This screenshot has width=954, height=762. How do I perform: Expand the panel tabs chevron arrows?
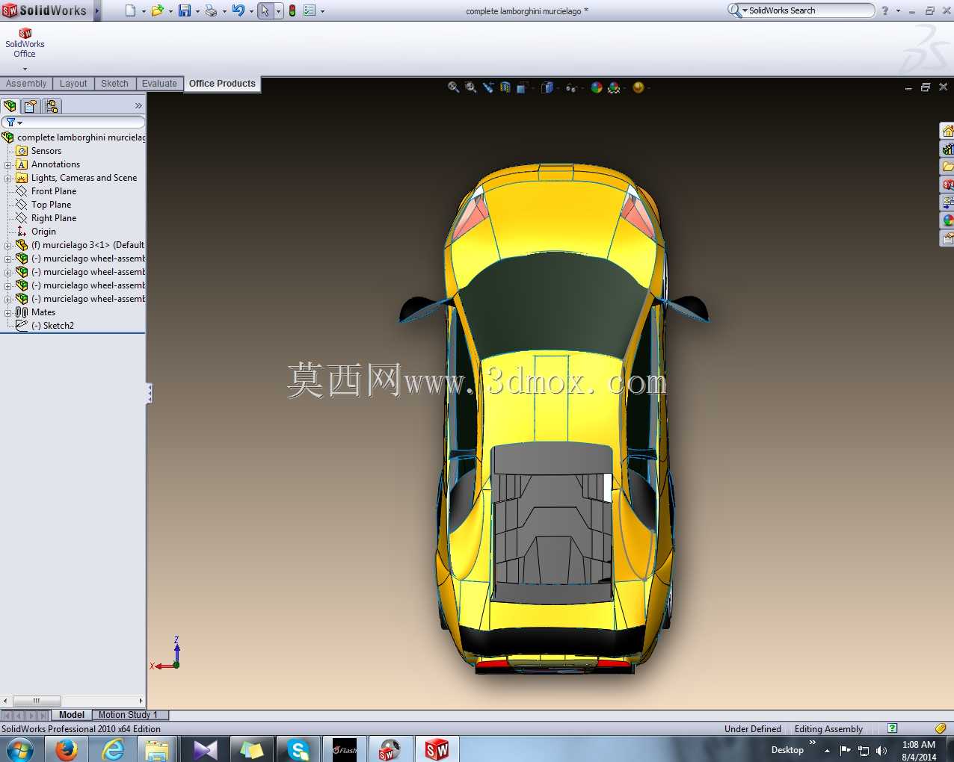[x=138, y=106]
